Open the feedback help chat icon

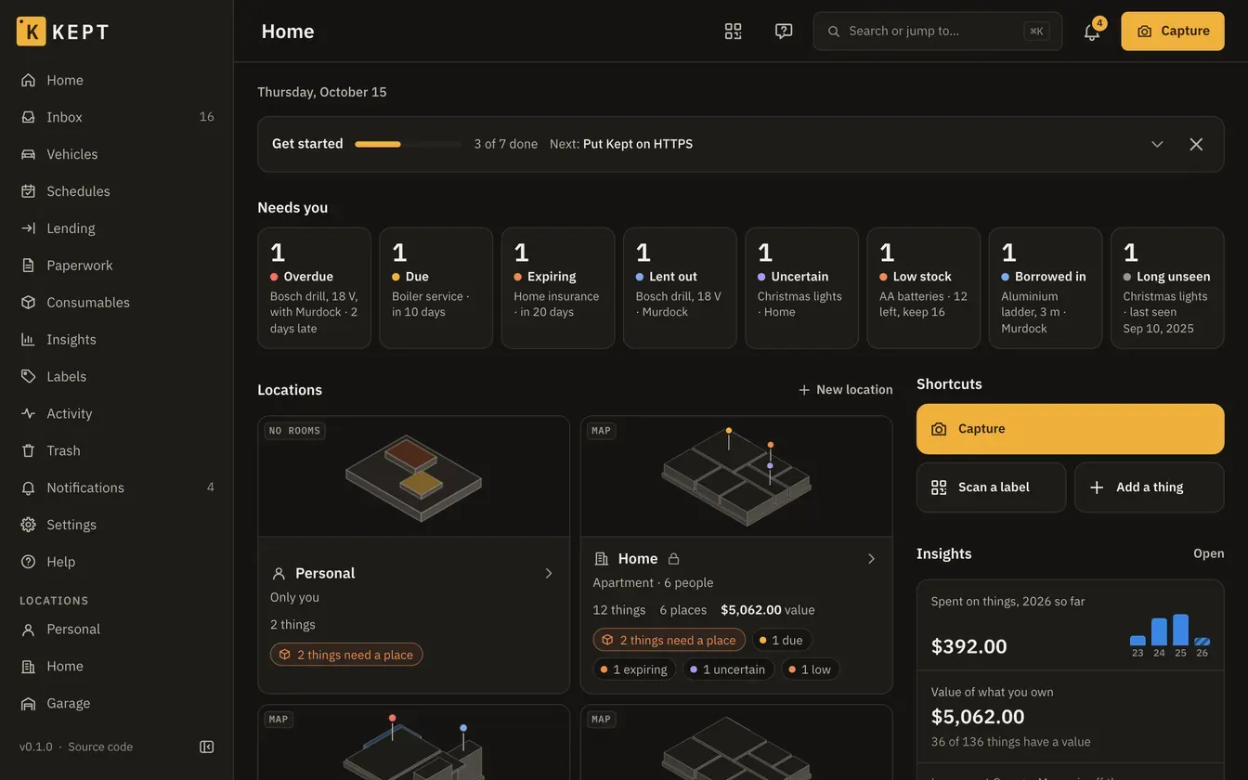tap(784, 31)
